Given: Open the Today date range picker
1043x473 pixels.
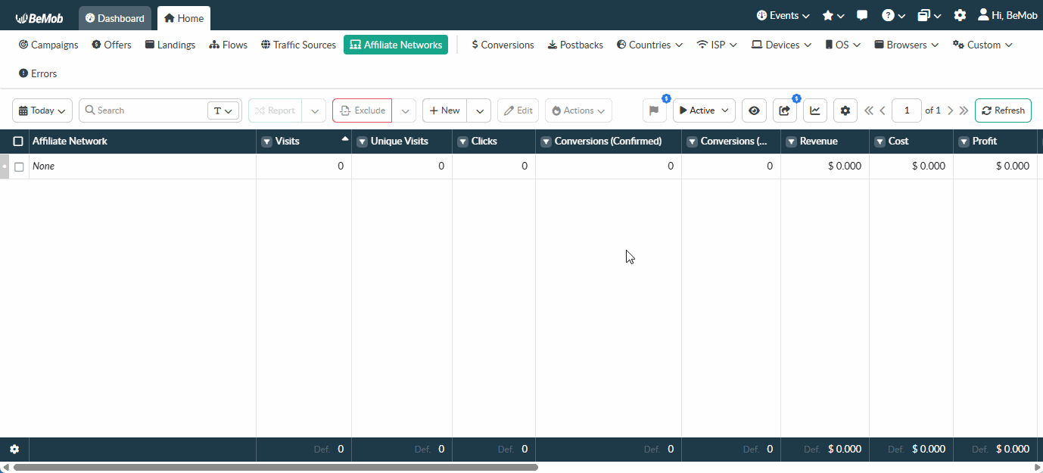Looking at the screenshot, I should [42, 110].
